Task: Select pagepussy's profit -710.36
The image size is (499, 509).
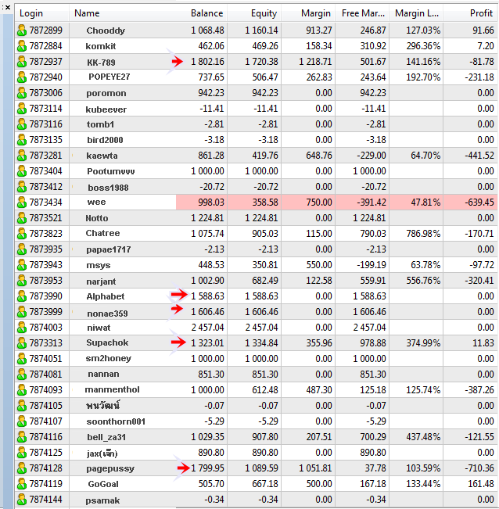Action: pyautogui.click(x=479, y=468)
